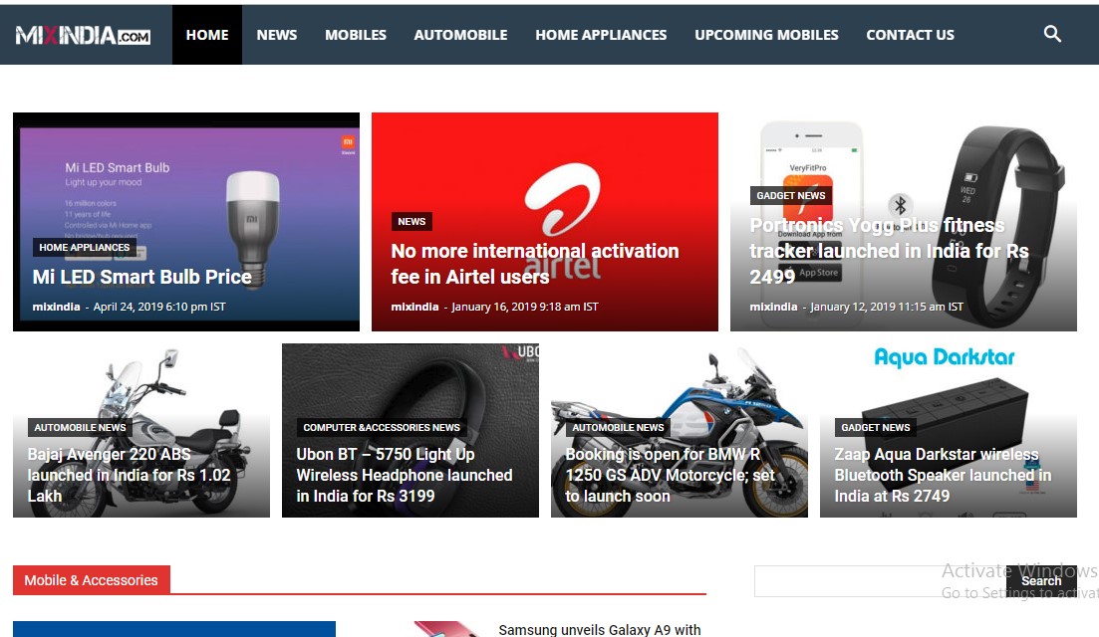The image size is (1099, 637).
Task: Click GADGET NEWS tag on Portronics article
Action: [790, 195]
